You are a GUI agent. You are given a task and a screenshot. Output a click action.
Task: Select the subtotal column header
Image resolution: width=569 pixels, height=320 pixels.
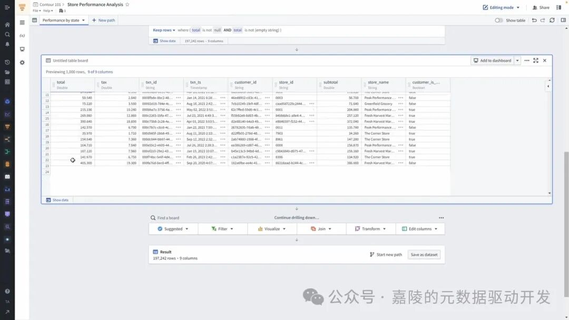339,85
